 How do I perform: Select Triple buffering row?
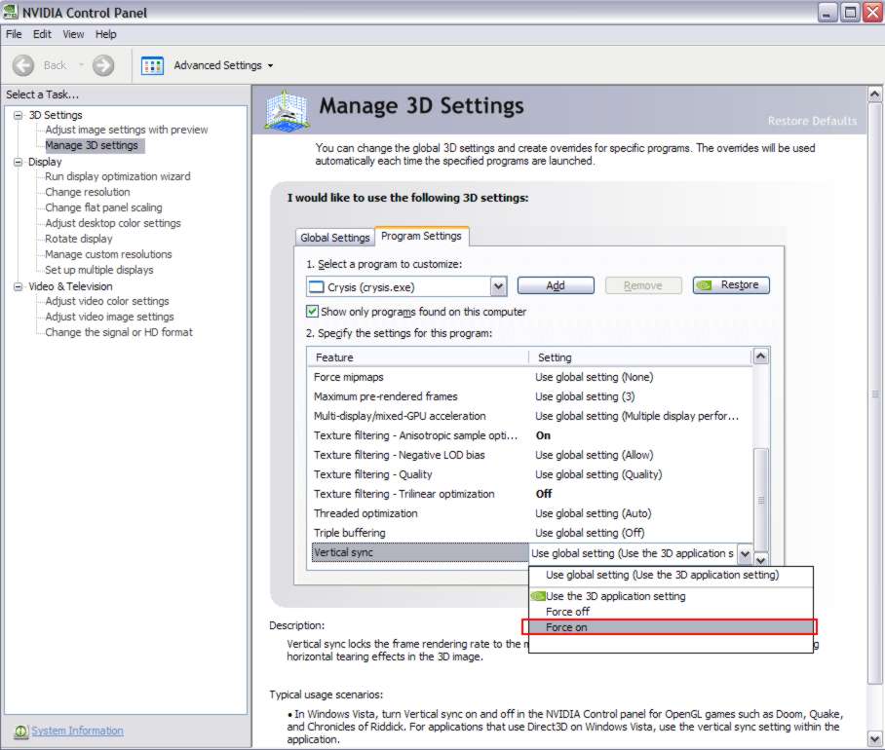pos(530,533)
